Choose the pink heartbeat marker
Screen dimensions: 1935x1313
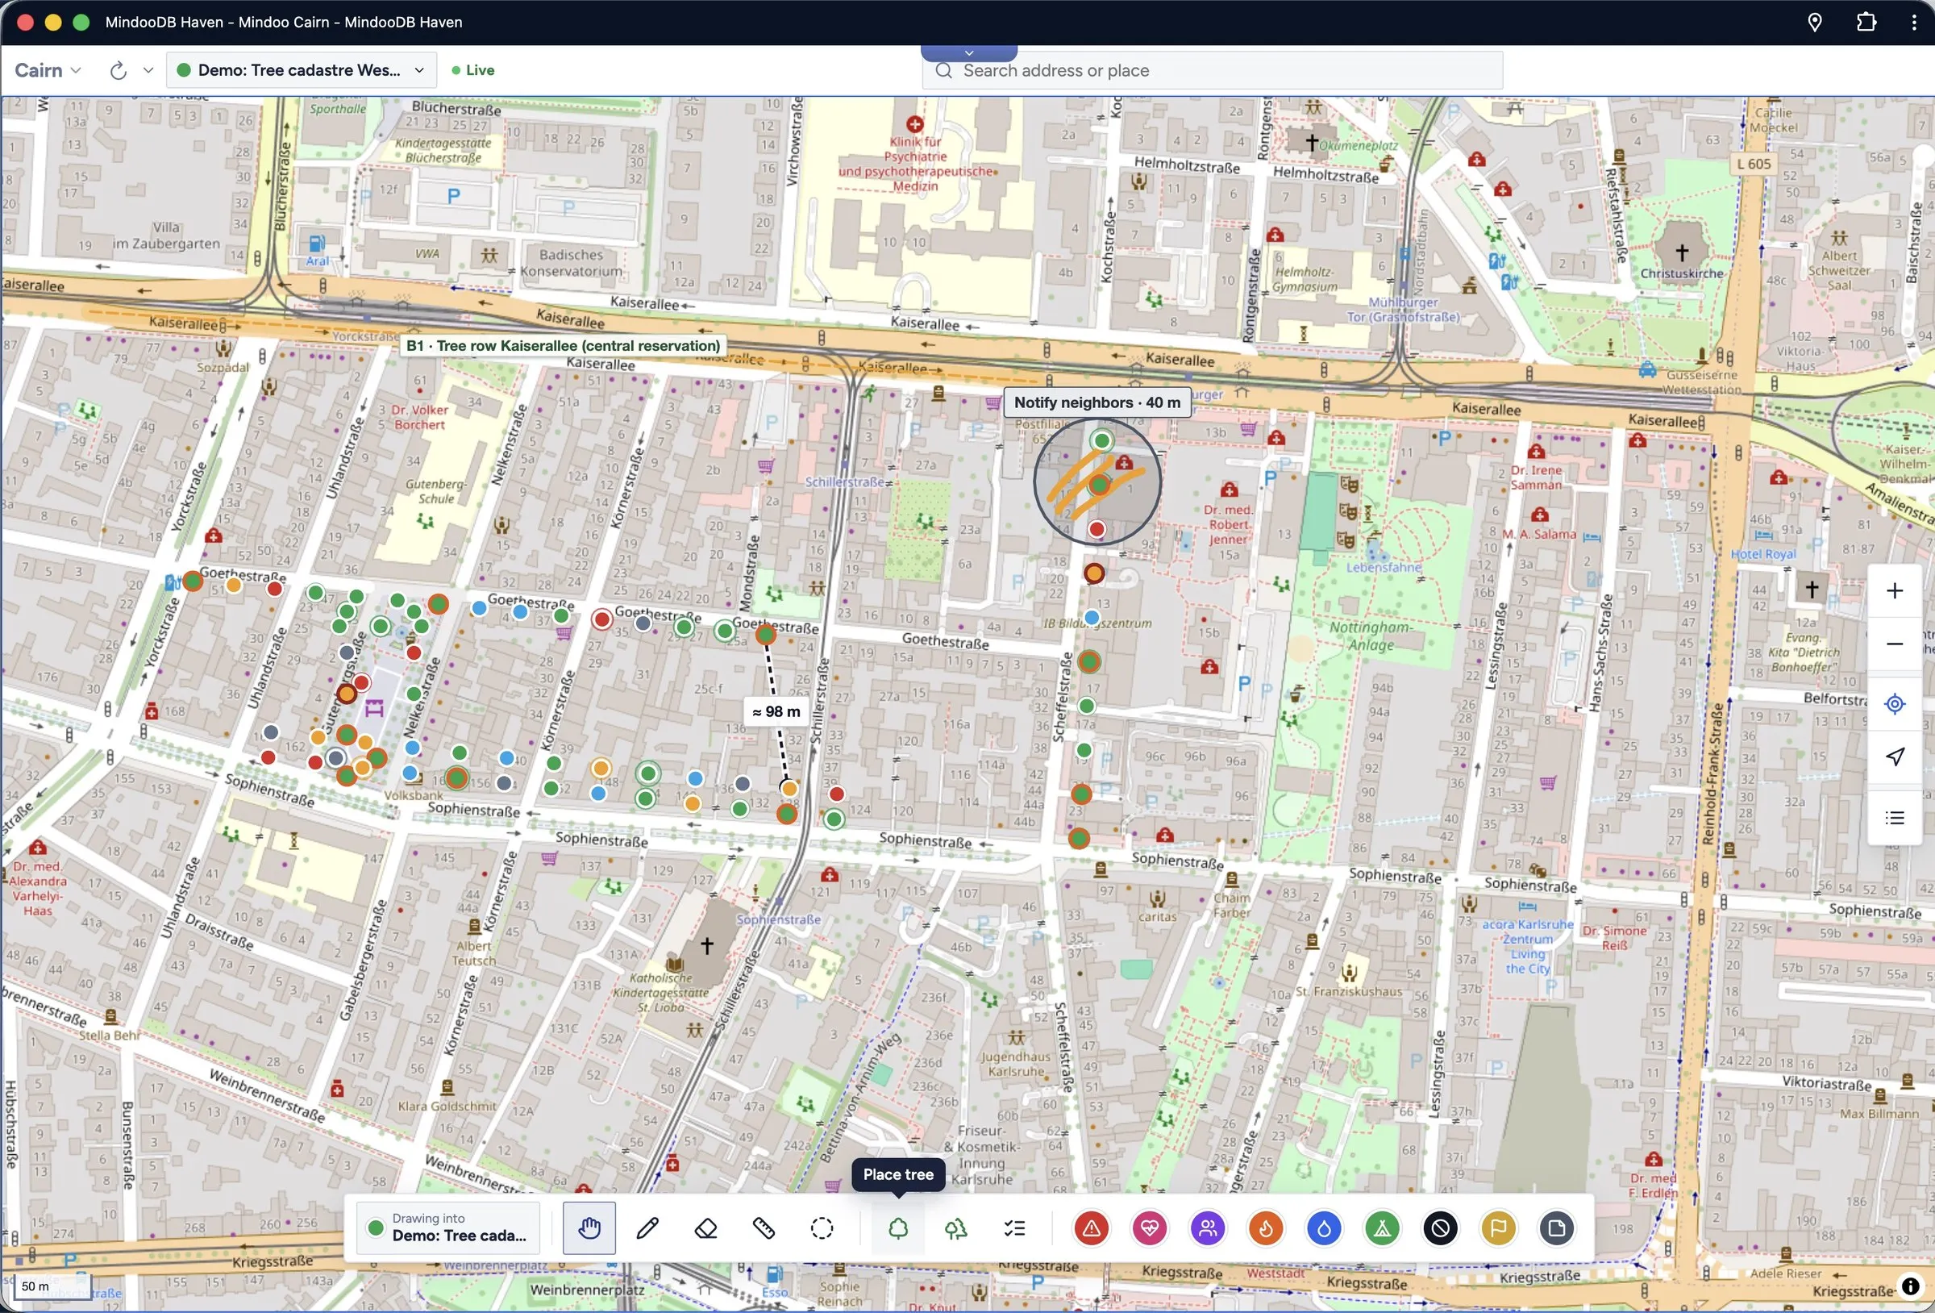[1149, 1228]
